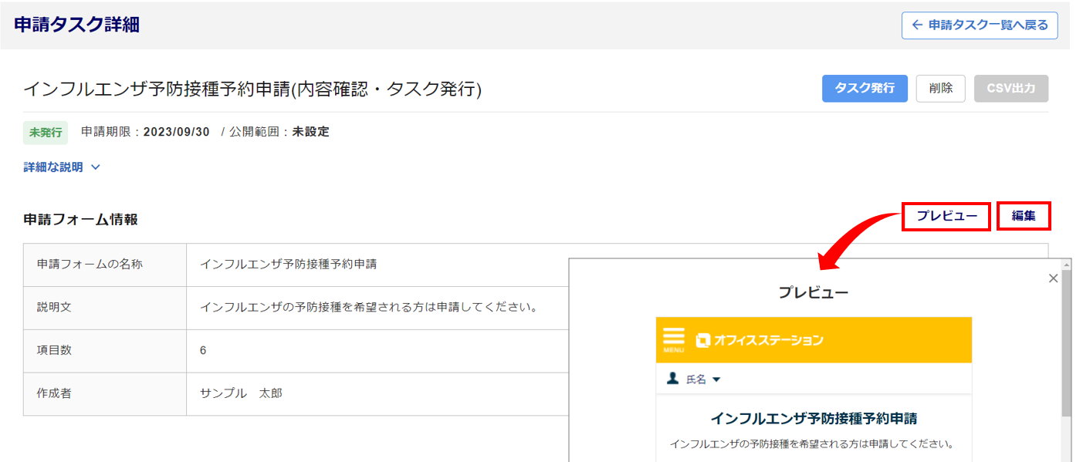
Task: Click the 削除 button
Action: pos(940,89)
